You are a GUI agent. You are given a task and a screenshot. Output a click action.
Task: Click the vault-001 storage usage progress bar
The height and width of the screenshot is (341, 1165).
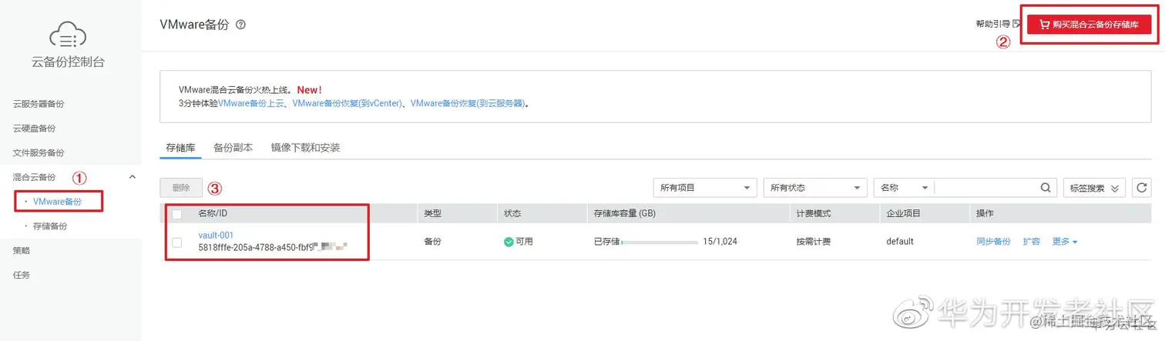[x=660, y=242]
